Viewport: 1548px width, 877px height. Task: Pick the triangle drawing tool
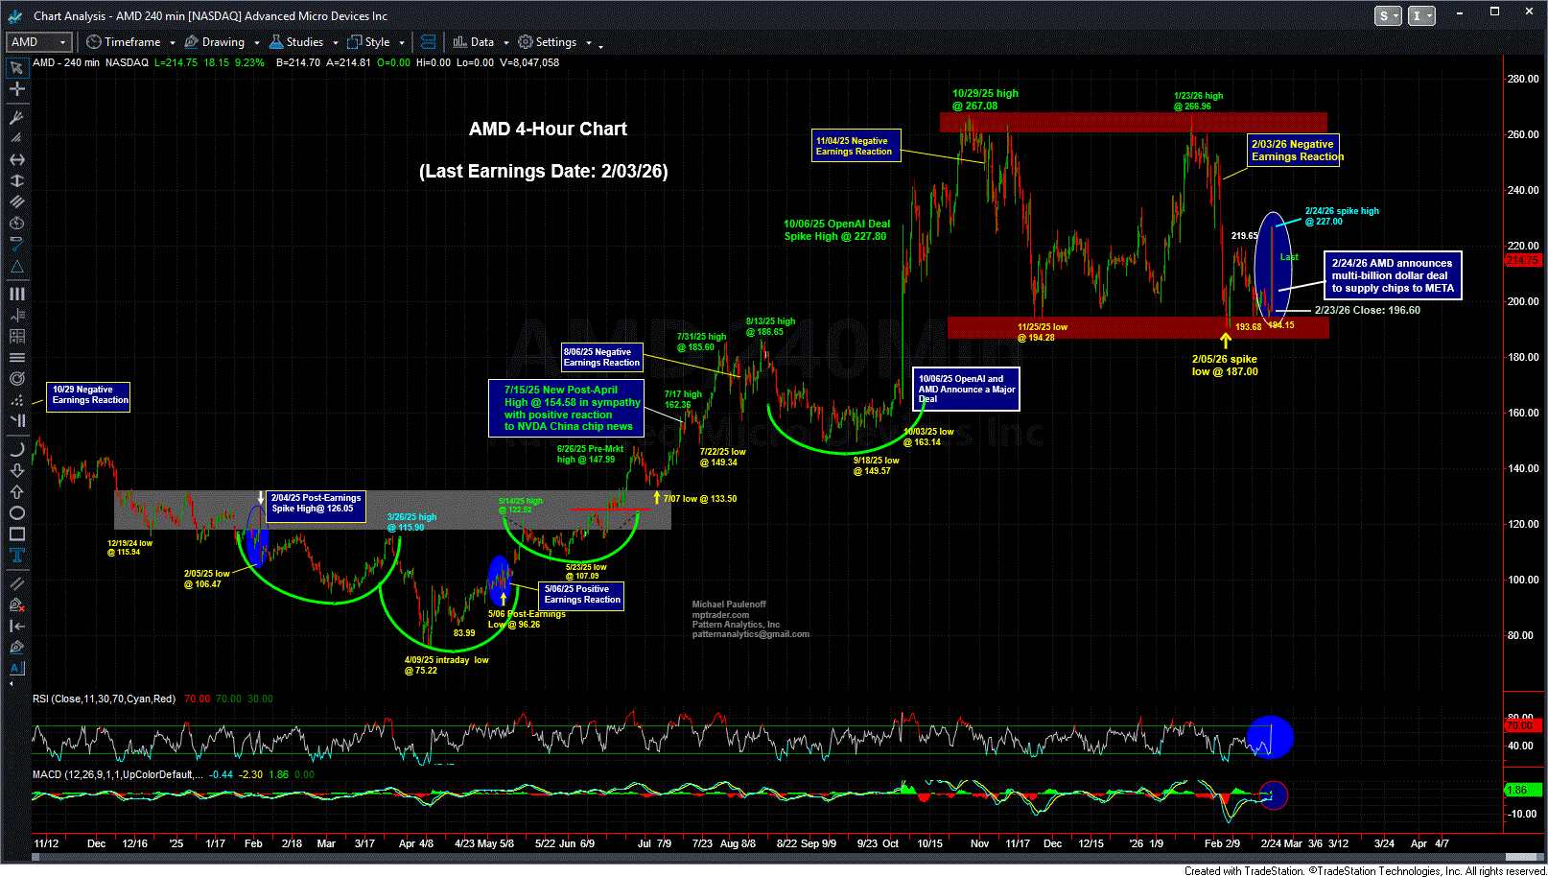(16, 266)
